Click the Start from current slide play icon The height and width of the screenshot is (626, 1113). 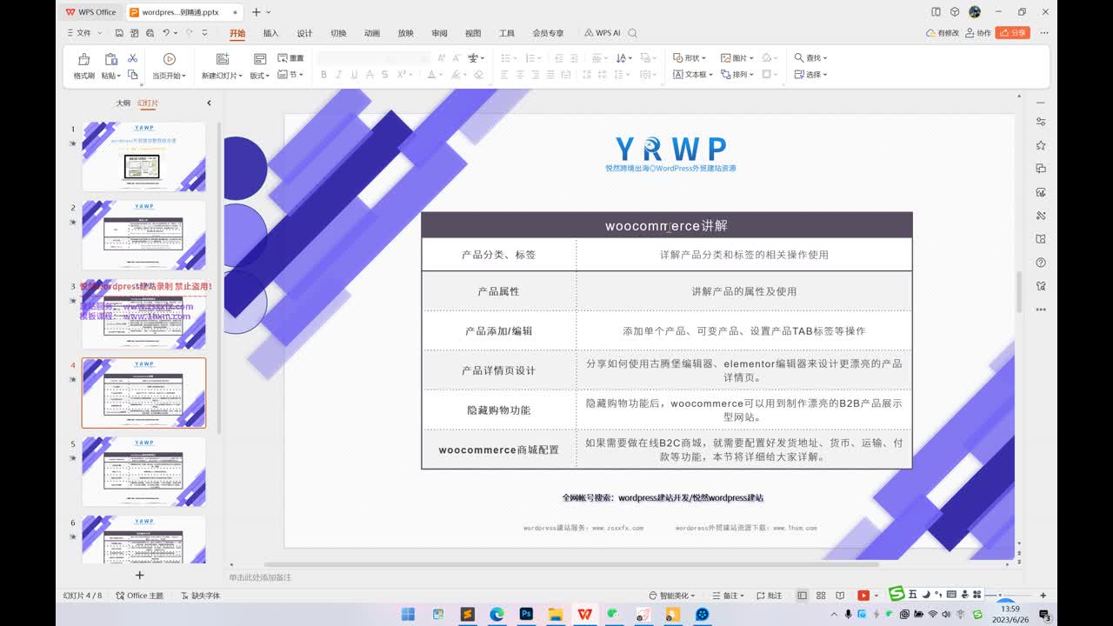(170, 59)
